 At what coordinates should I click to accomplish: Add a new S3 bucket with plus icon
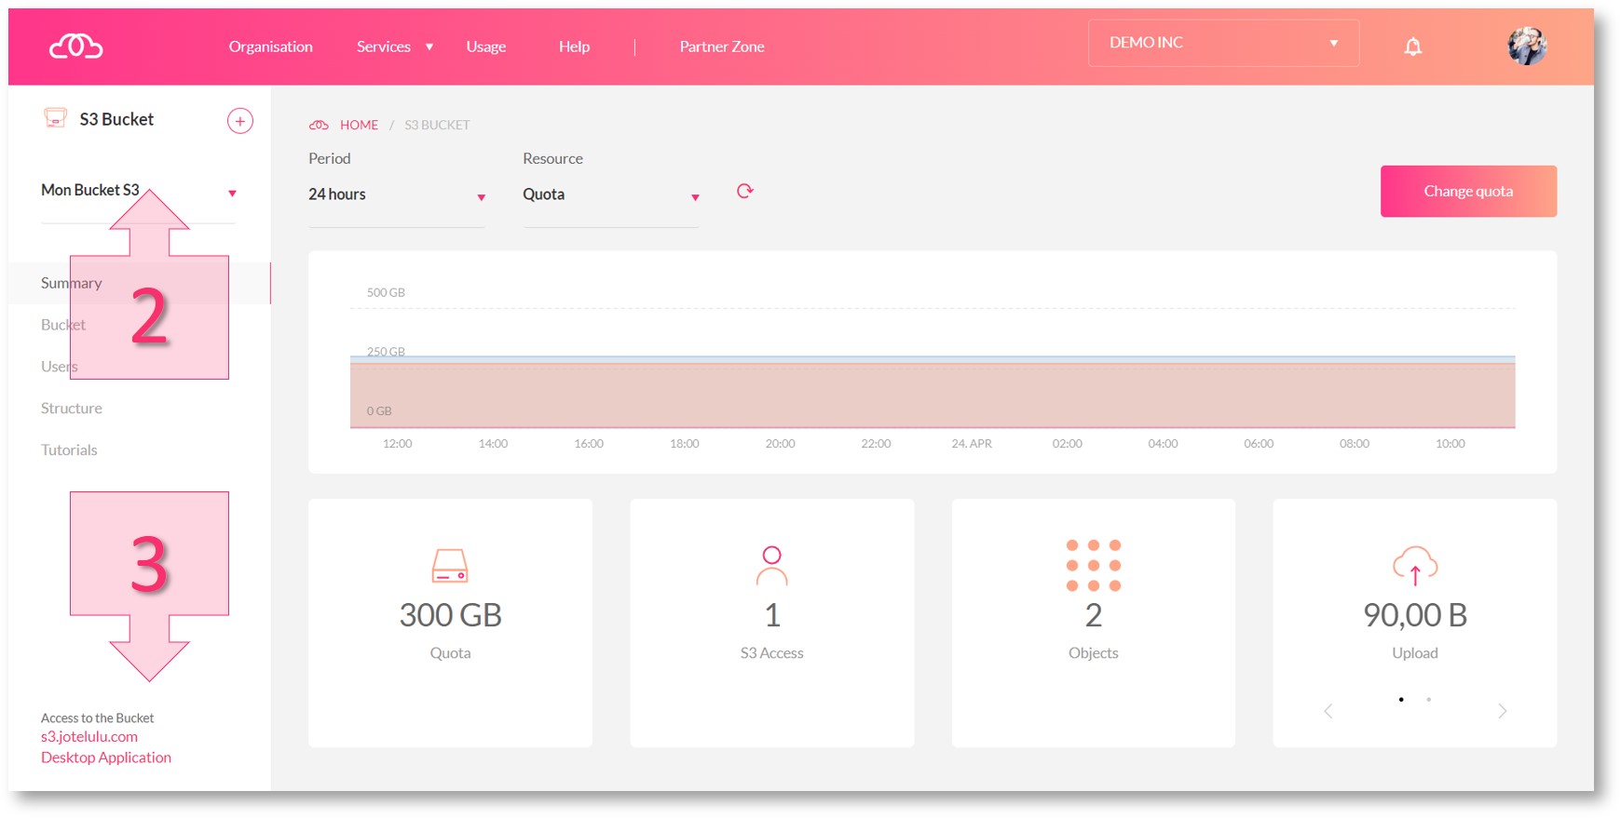tap(240, 121)
